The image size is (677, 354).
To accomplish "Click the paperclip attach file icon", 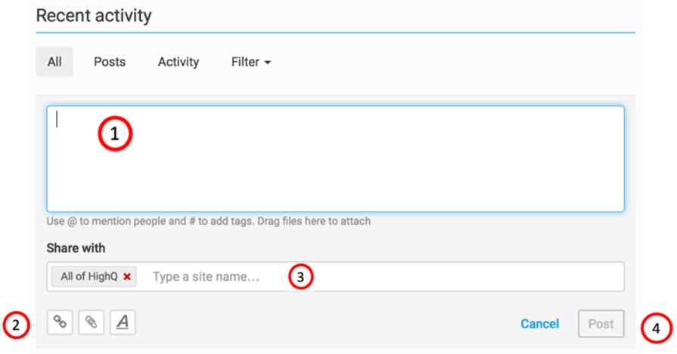I will (x=91, y=322).
